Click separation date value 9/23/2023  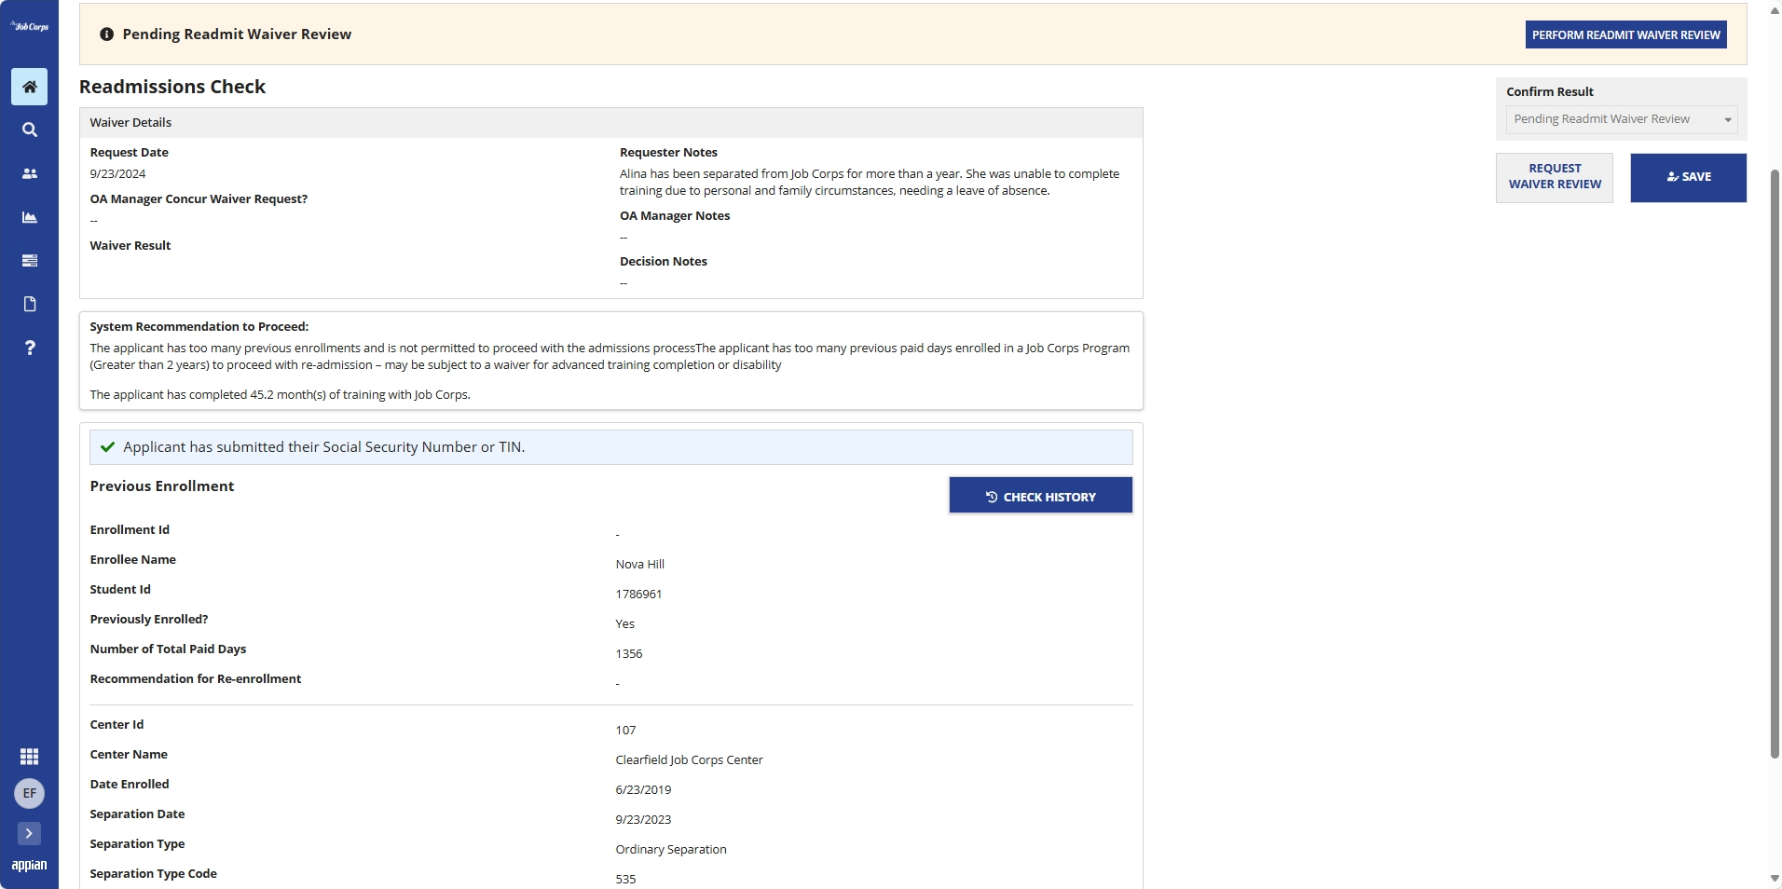[x=643, y=820]
